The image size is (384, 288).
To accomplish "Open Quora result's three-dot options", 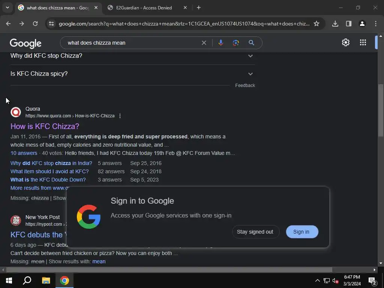I will (x=120, y=116).
